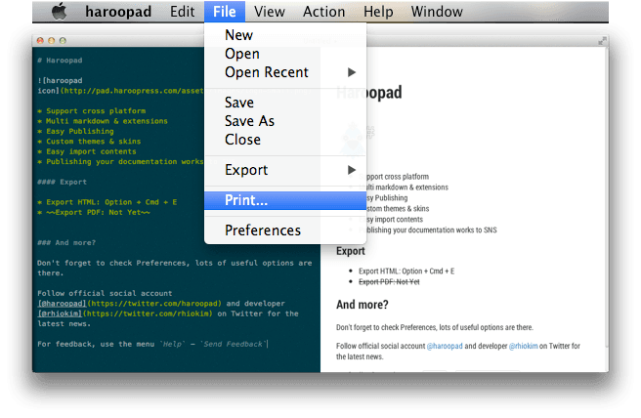Viewport: 641px width, 418px height.
Task: Follow the @haroopad link in preview pane
Action: click(x=446, y=346)
